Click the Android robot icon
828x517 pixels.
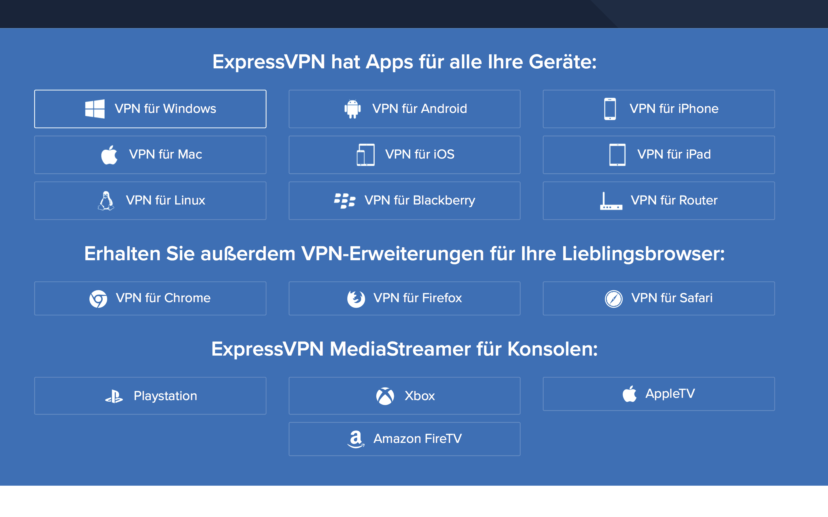pos(352,109)
